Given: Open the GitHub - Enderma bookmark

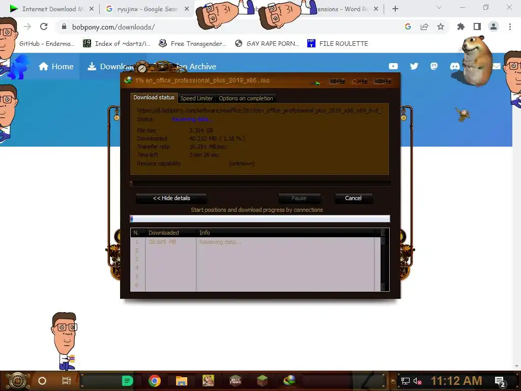Looking at the screenshot, I should point(47,44).
